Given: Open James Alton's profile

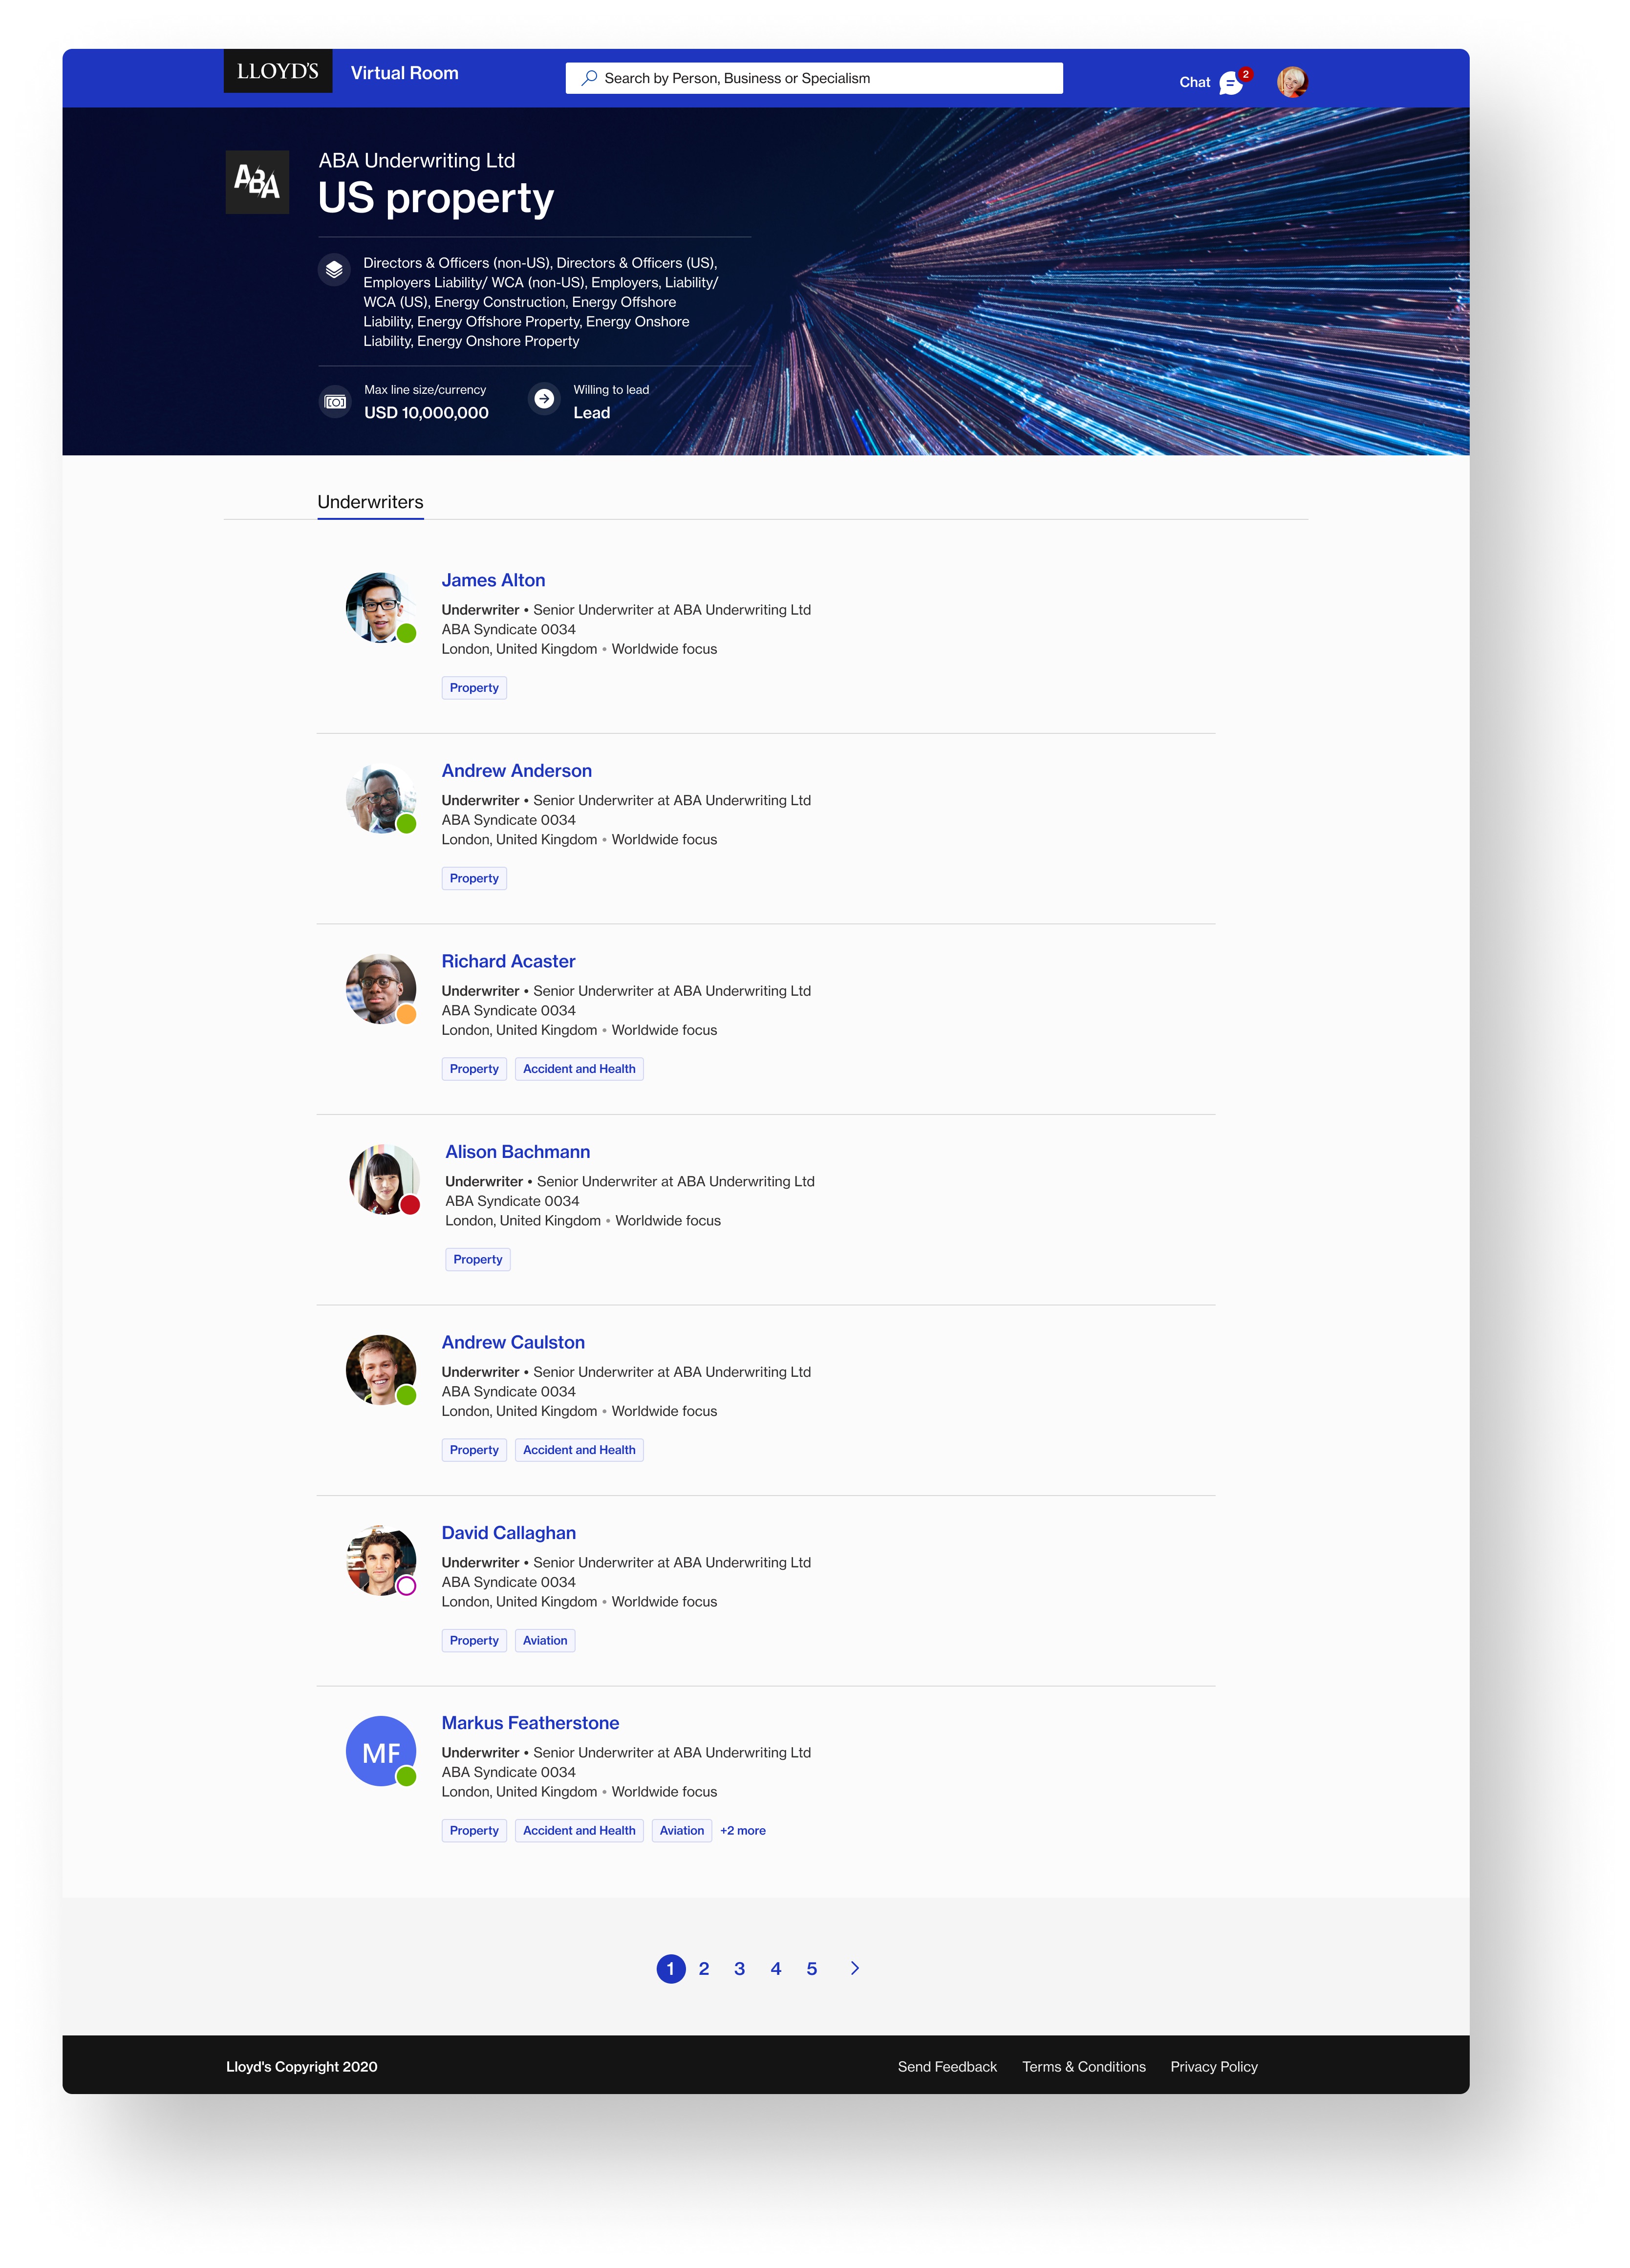Looking at the screenshot, I should tap(493, 580).
